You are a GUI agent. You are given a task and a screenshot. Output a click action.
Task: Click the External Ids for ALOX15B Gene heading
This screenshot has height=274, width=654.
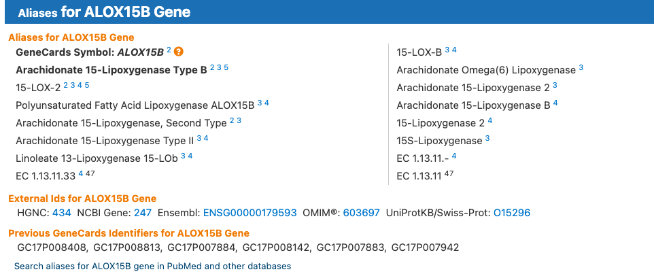pyautogui.click(x=82, y=199)
